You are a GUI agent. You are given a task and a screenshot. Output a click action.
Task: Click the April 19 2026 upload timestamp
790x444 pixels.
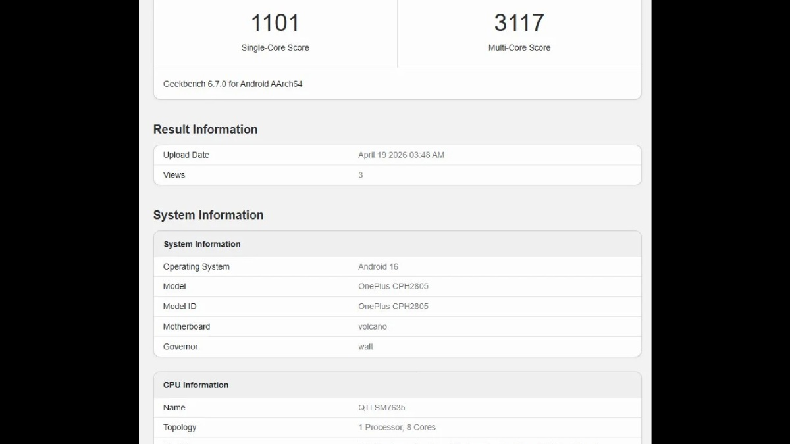401,155
